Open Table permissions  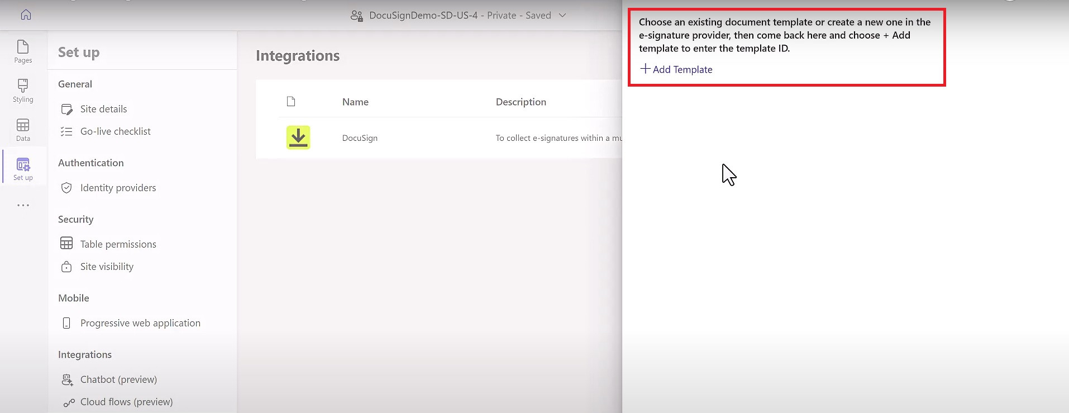[118, 244]
